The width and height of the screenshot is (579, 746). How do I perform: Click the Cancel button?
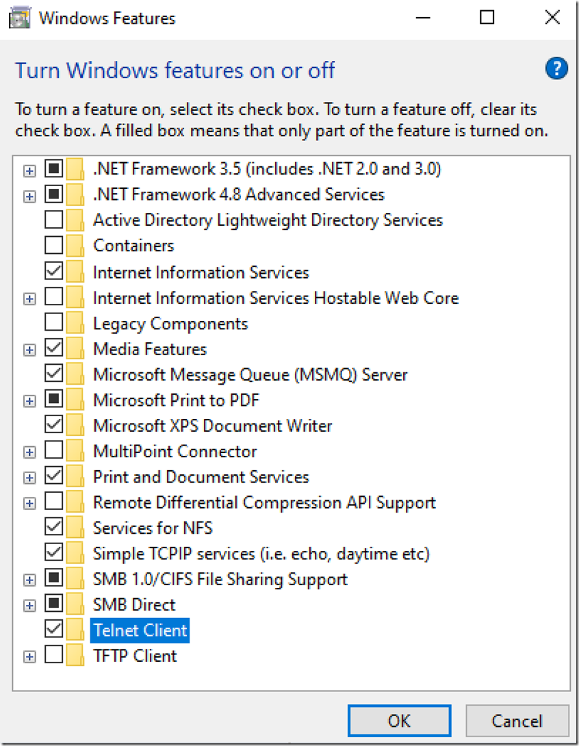point(517,721)
